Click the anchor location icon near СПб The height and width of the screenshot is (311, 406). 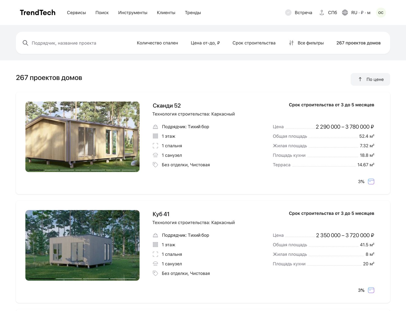[x=322, y=12]
